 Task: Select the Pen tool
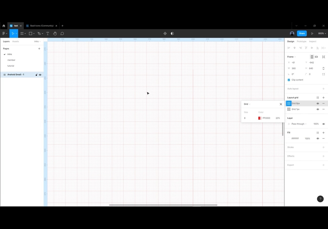coord(39,34)
